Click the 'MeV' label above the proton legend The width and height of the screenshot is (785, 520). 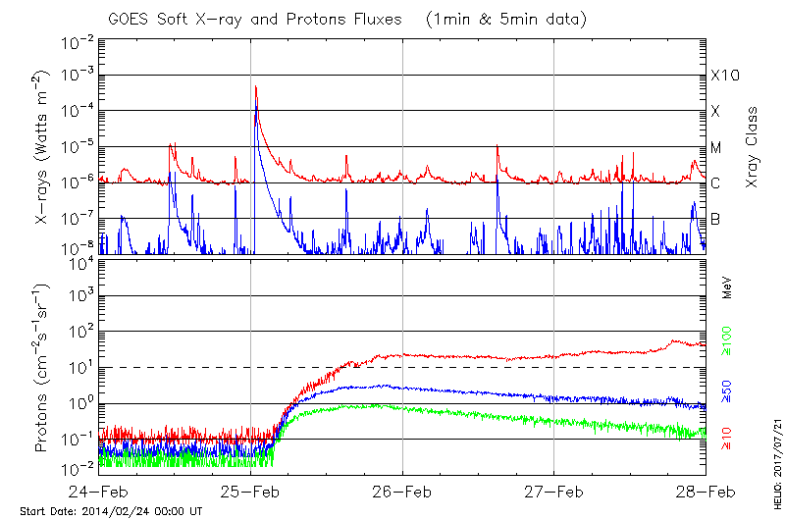[728, 290]
